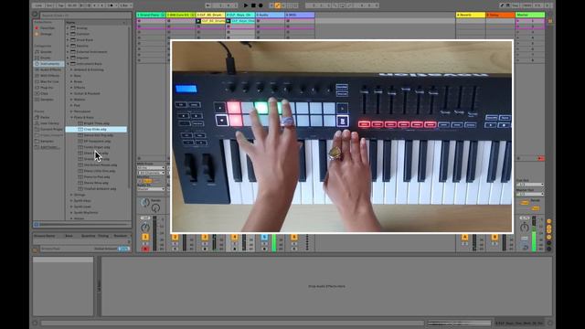Open the Max for Live category
The width and height of the screenshot is (585, 329).
pos(49,81)
